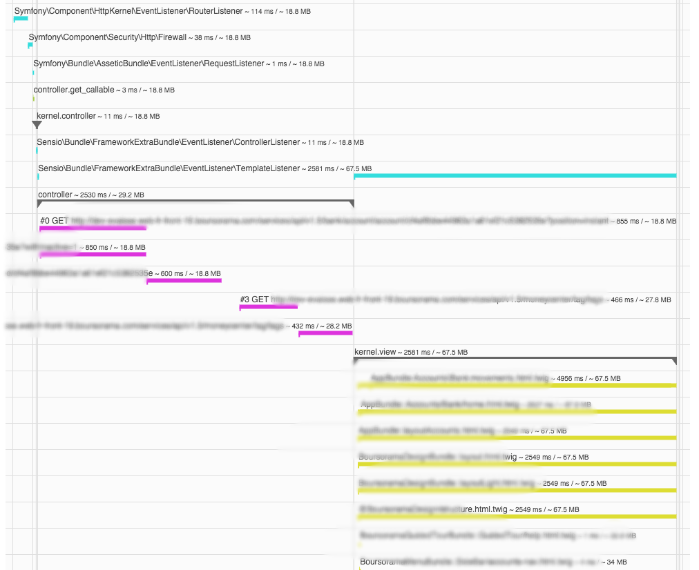Click the FrameworkExtraBundle ControllerListener label

[168, 142]
